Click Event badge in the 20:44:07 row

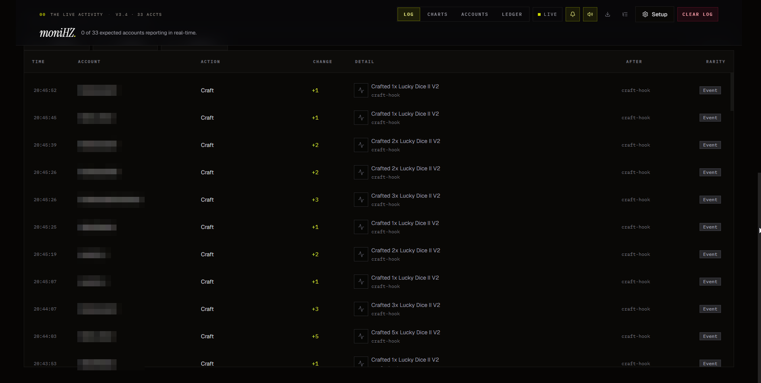pyautogui.click(x=710, y=309)
